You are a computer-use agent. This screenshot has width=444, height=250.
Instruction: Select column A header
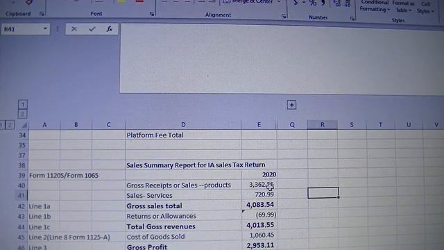pos(44,125)
